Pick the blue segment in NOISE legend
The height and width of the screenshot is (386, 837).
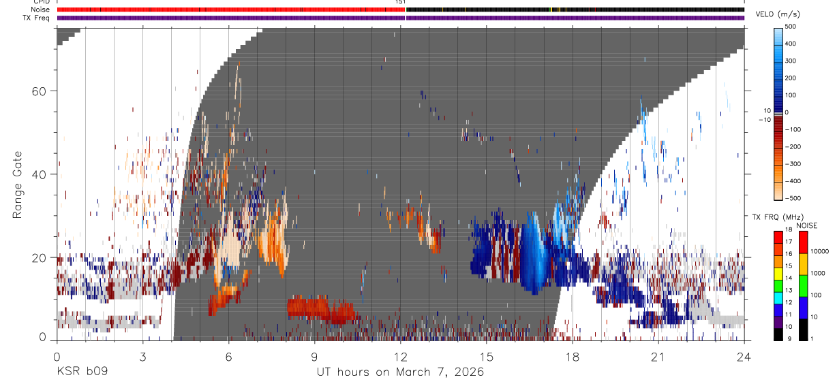(x=803, y=308)
